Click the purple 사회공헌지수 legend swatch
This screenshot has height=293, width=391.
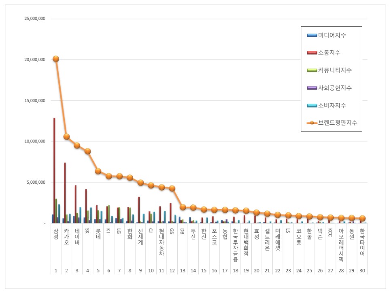pos(312,88)
